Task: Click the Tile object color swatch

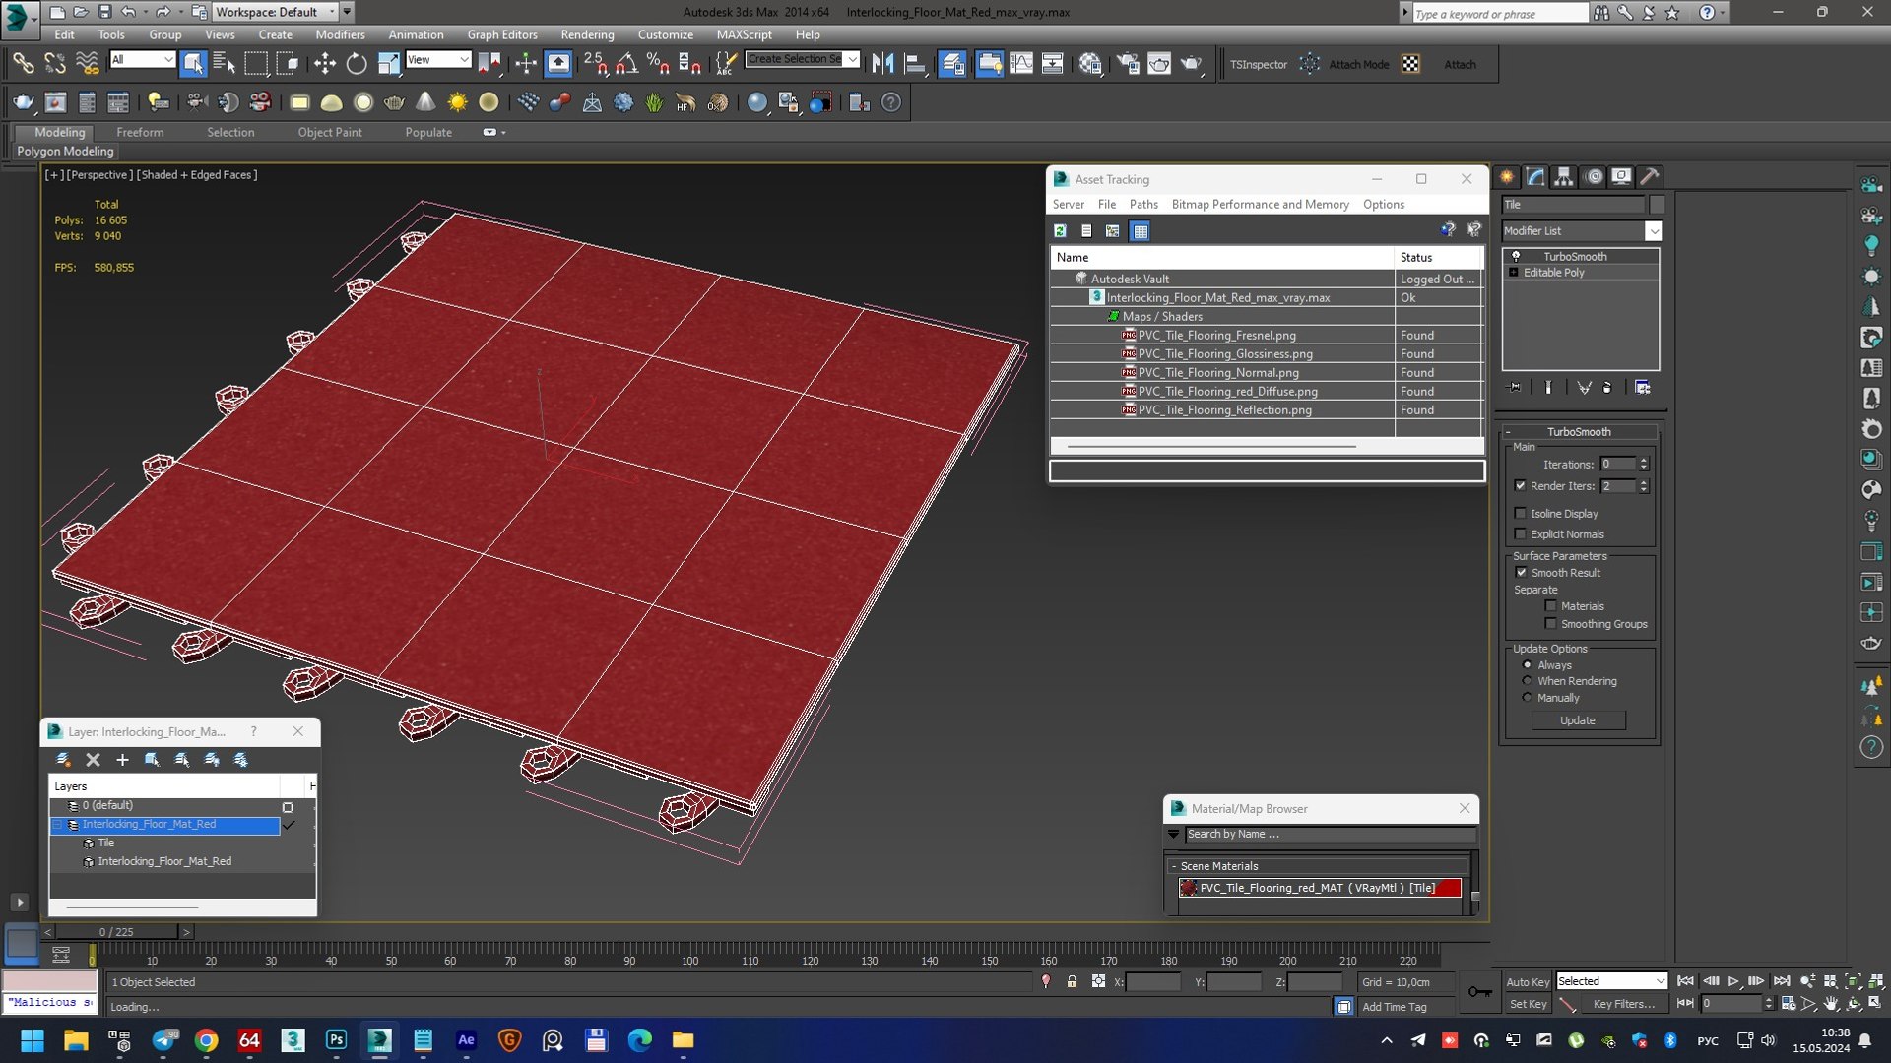Action: [x=1657, y=205]
